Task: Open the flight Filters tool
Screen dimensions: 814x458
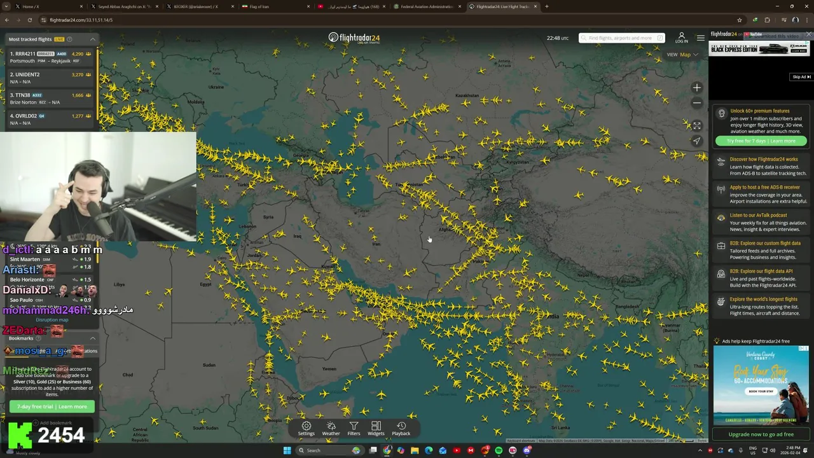Action: pos(354,429)
